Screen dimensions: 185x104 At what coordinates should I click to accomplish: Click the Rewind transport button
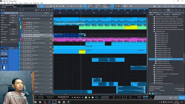[75, 97]
